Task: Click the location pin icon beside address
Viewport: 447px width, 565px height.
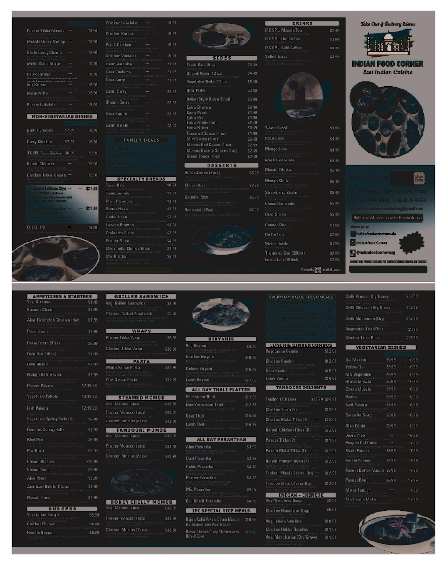Action: [x=352, y=192]
